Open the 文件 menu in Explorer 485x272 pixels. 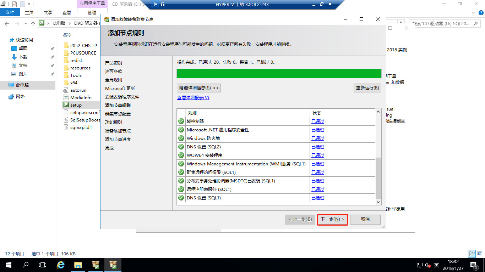pyautogui.click(x=10, y=12)
